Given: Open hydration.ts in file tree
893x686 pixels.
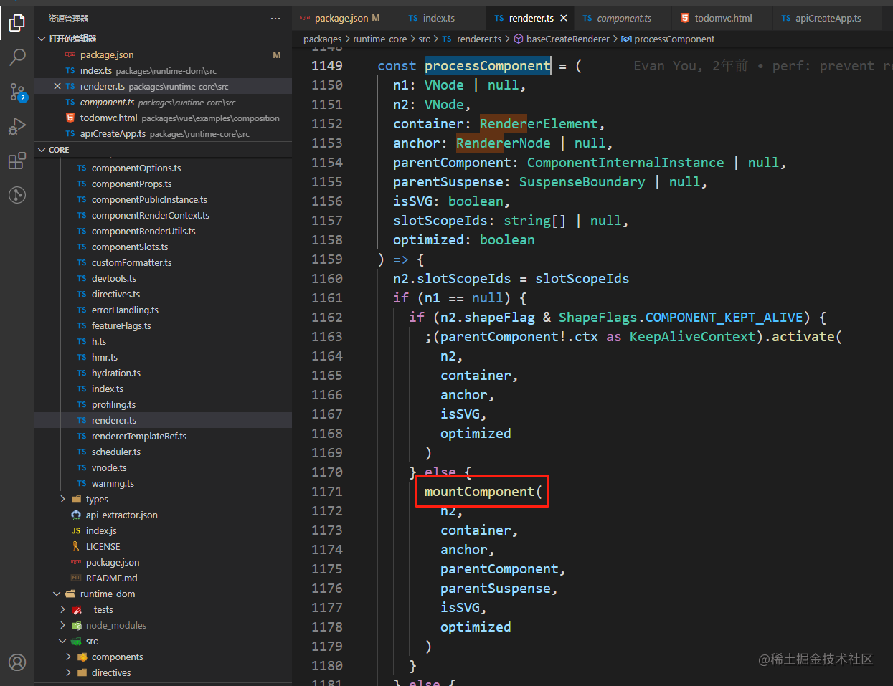Looking at the screenshot, I should pos(116,373).
